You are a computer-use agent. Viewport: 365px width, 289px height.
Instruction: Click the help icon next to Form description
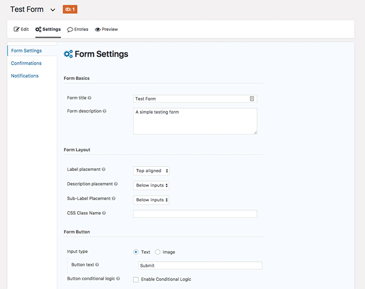coord(104,111)
